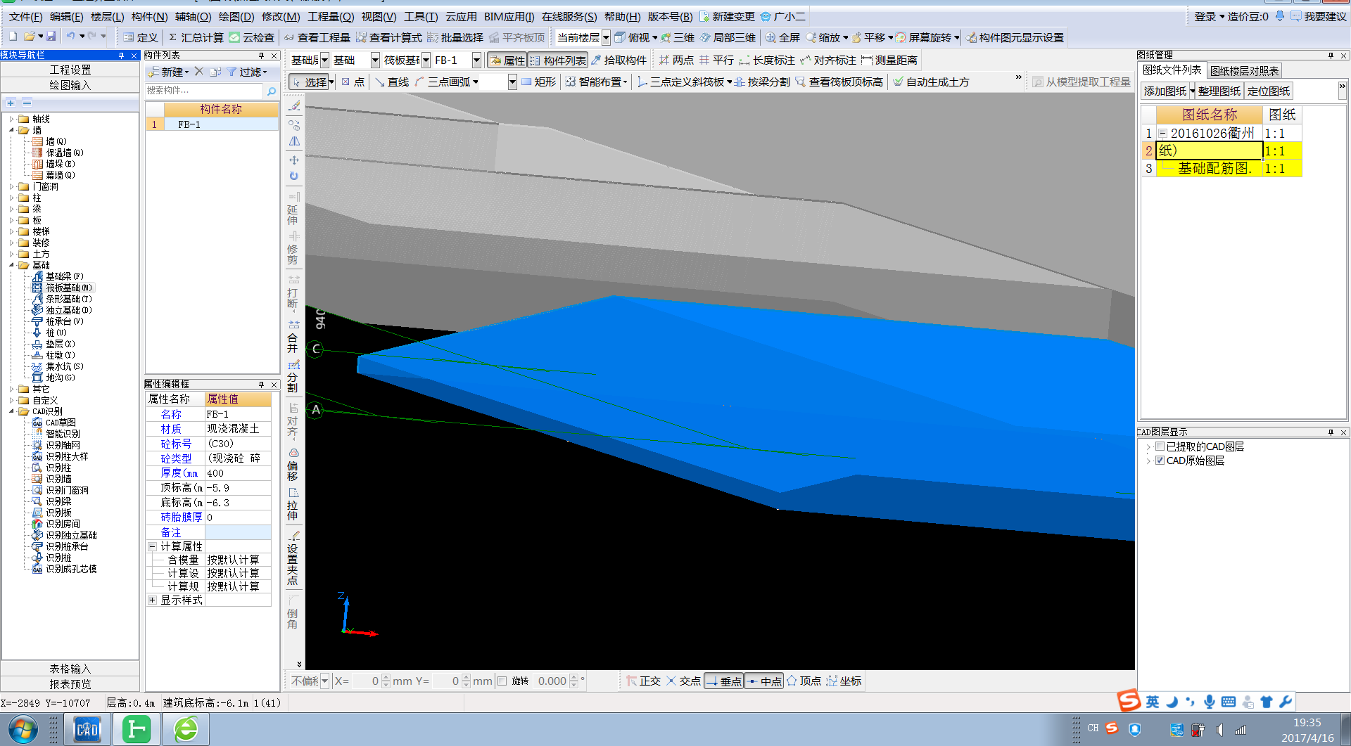Use the 测量距离 measure distance tool
The image size is (1351, 746).
pos(889,60)
